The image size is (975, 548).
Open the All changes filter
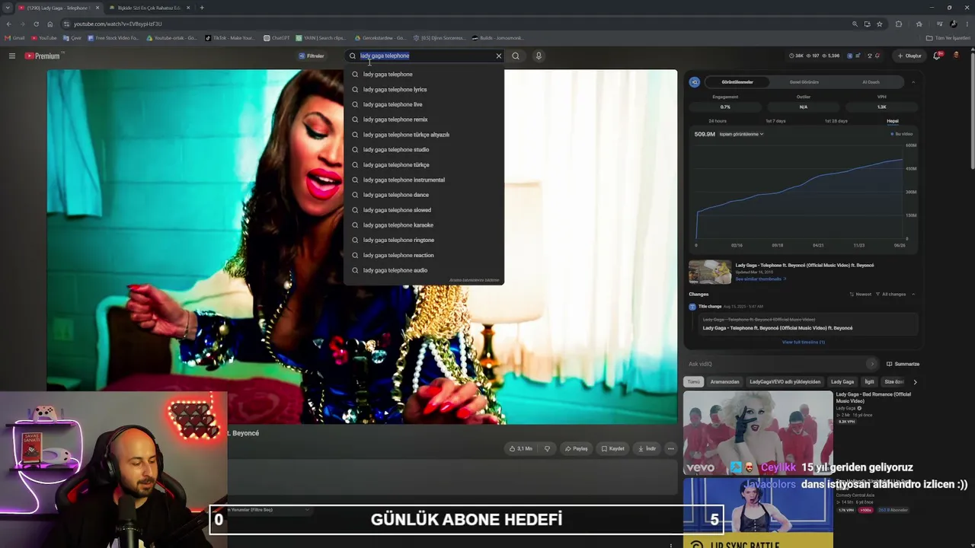point(892,294)
